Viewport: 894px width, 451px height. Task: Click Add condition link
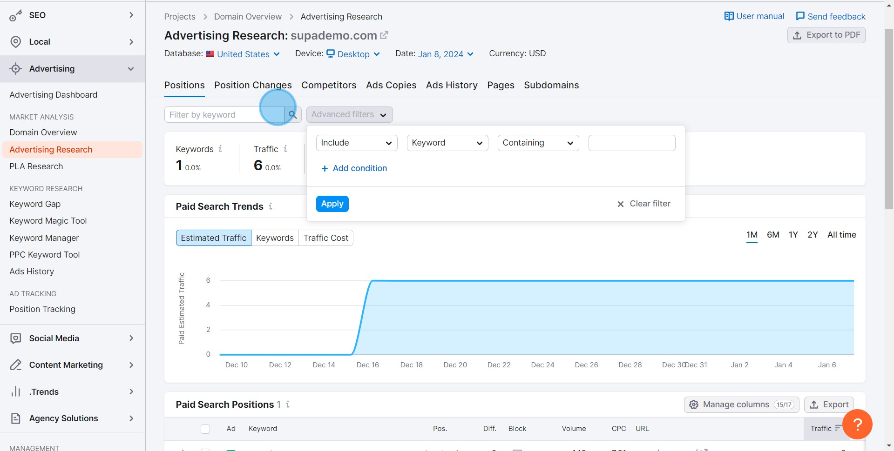[x=354, y=168]
